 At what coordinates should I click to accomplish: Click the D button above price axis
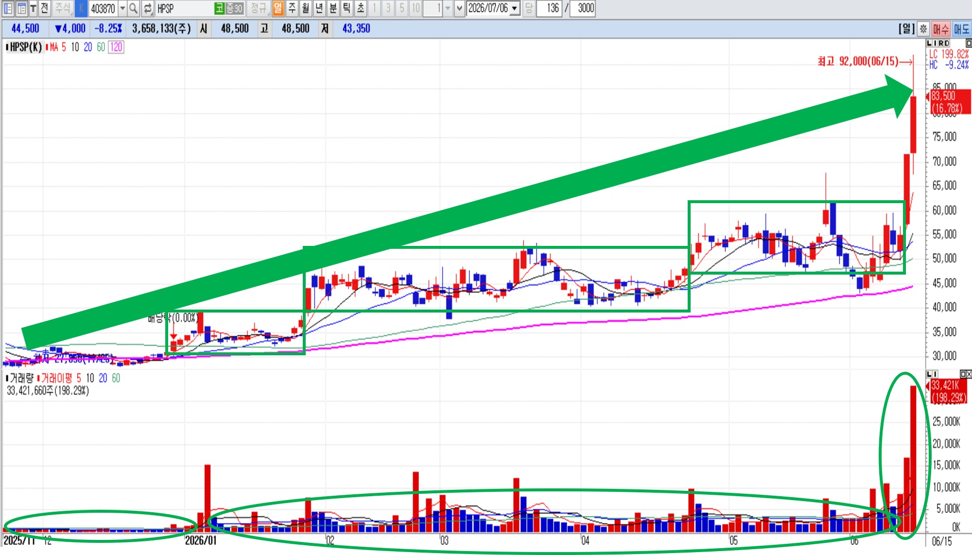tap(947, 43)
